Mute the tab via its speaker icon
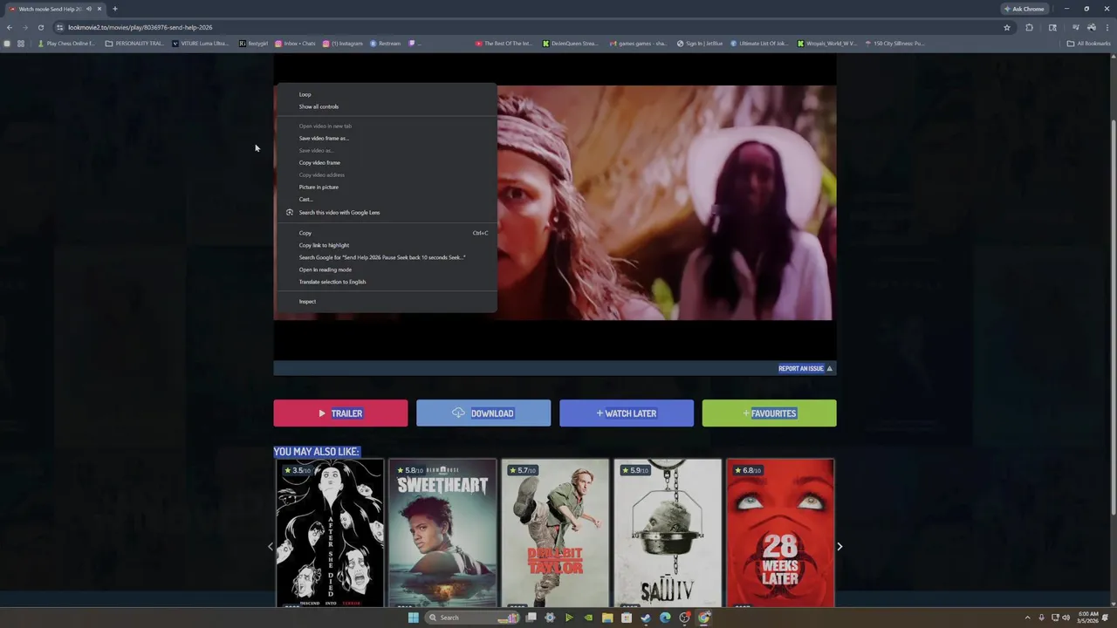Viewport: 1117px width, 628px height. click(x=89, y=9)
